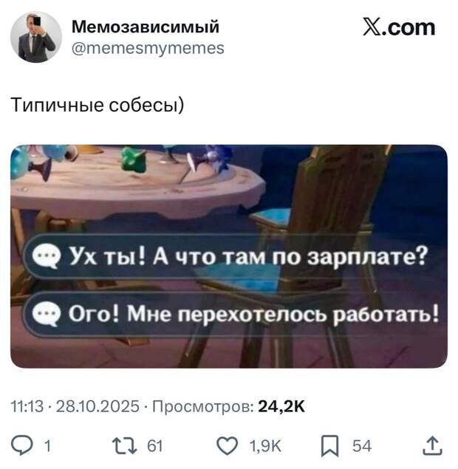Click the bookmarks count 54
Screen dimensions: 458x469
pyautogui.click(x=362, y=446)
